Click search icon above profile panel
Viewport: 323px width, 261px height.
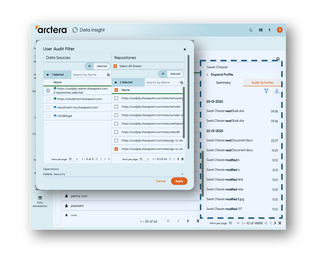click(278, 59)
